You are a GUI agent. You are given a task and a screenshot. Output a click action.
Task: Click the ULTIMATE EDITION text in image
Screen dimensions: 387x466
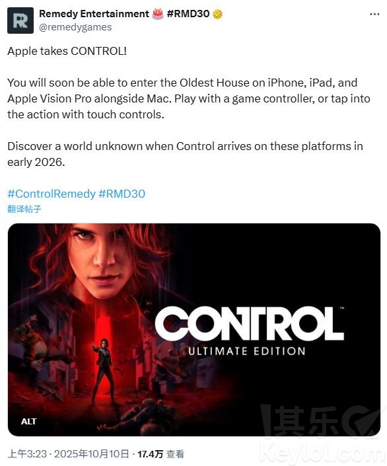click(247, 351)
